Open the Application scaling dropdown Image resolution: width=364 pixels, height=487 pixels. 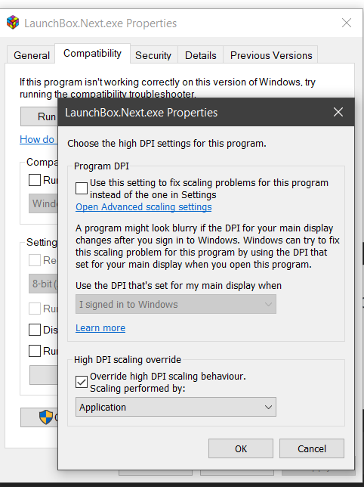176,407
